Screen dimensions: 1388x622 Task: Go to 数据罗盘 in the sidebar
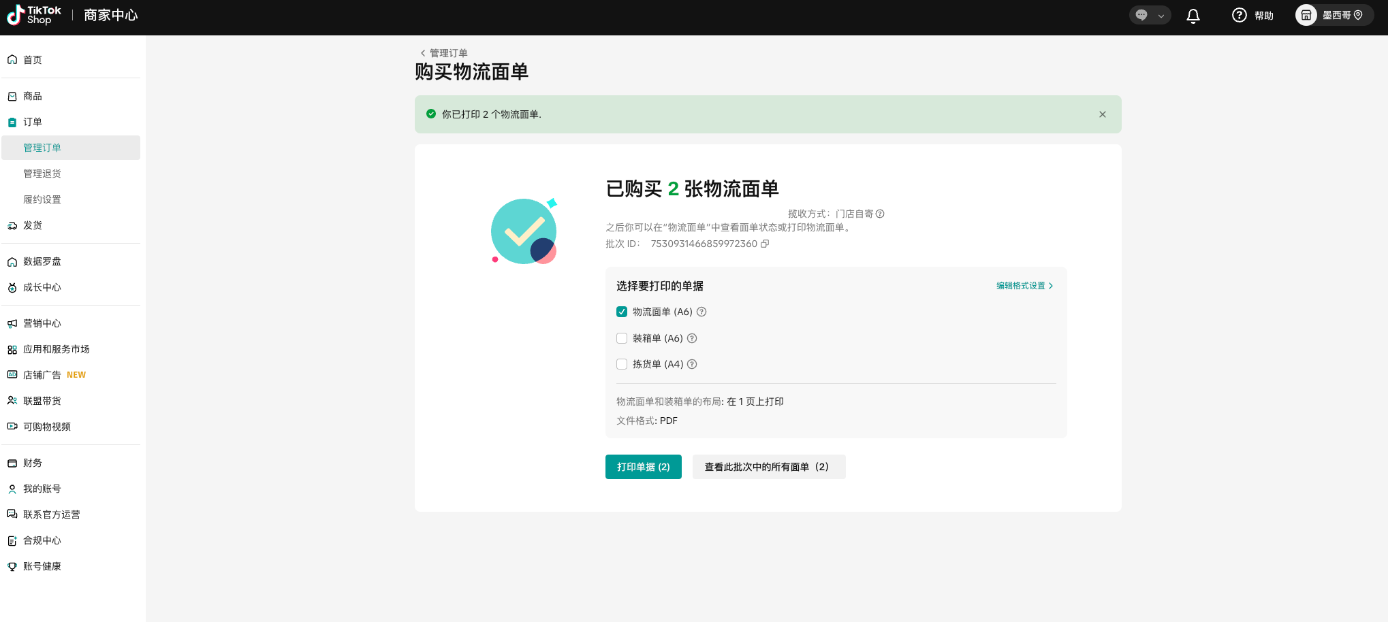pos(42,261)
